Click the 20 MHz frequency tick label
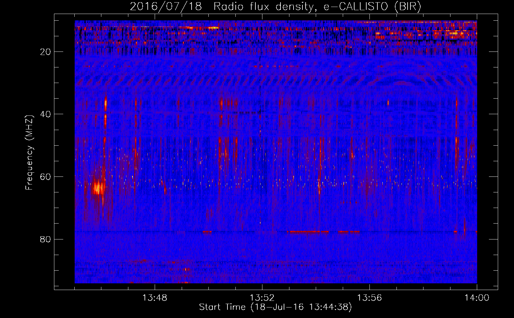 click(46, 52)
